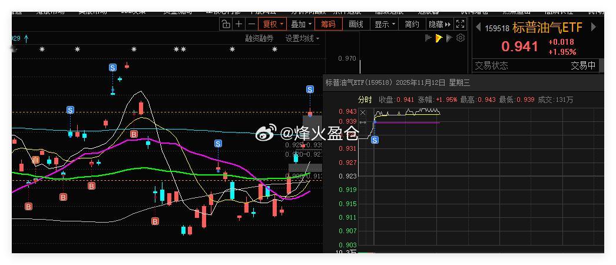The width and height of the screenshot is (616, 265).
Task: Click the 标普油气ETF stock name
Action: pyautogui.click(x=547, y=28)
